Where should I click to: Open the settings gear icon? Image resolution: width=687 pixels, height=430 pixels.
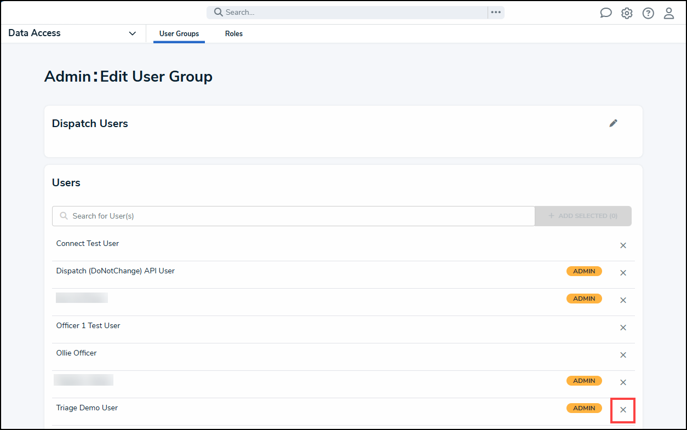(x=627, y=13)
